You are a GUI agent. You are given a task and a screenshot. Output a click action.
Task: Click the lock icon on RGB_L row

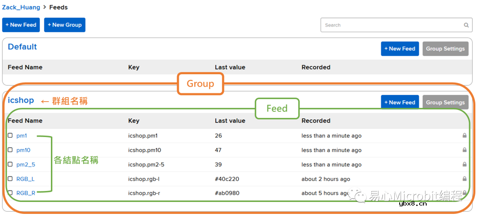464,179
